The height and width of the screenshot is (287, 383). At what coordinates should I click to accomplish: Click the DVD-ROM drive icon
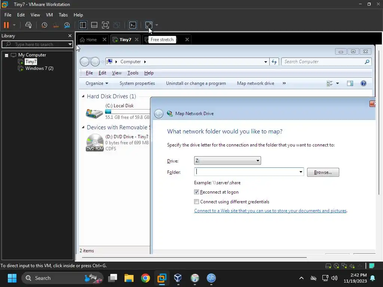pyautogui.click(x=95, y=142)
